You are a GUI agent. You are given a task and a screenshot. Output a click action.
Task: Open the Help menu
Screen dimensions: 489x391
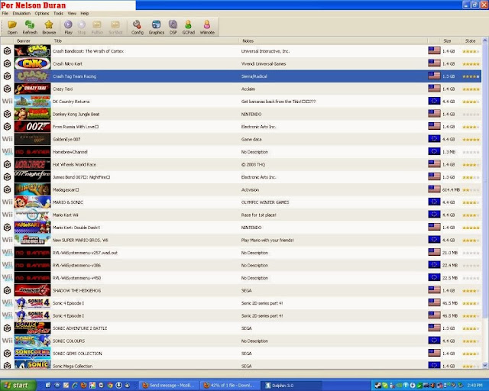[x=85, y=14]
